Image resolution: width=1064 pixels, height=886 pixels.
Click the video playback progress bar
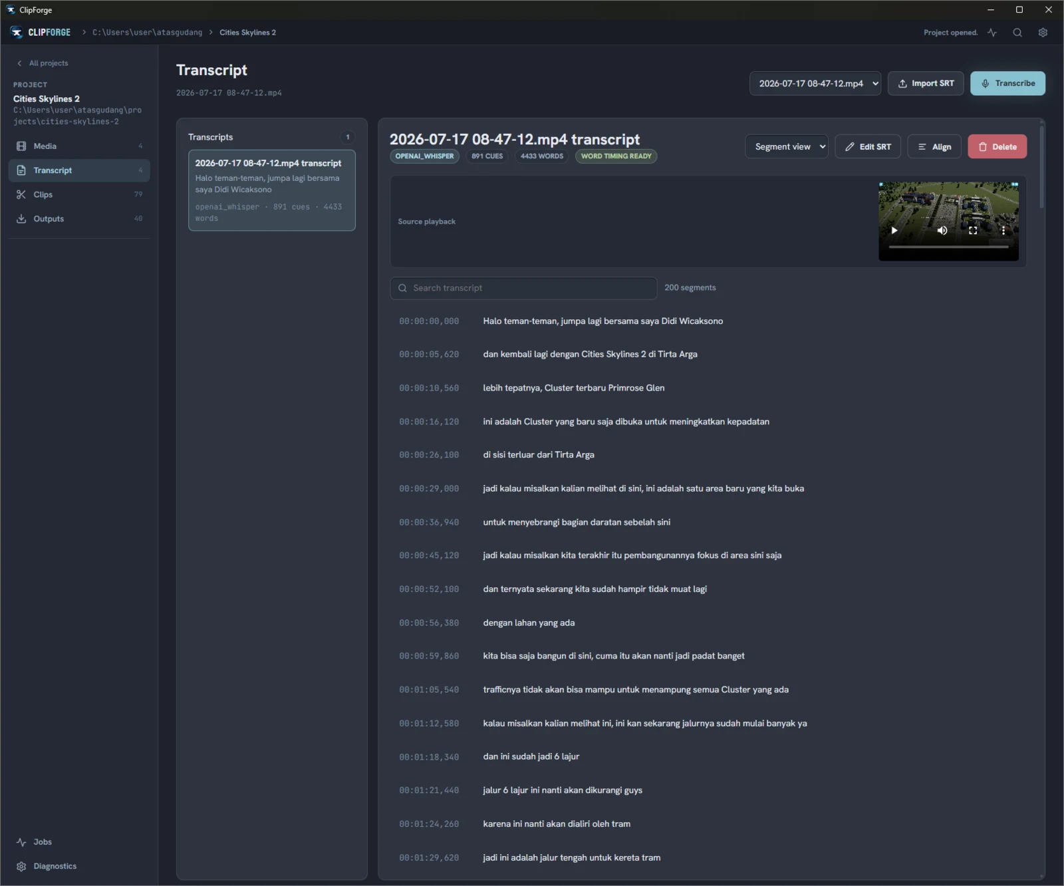(949, 247)
